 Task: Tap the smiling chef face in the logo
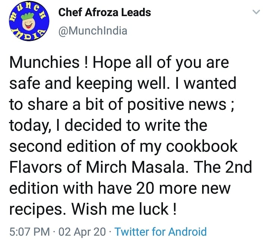coord(29,24)
